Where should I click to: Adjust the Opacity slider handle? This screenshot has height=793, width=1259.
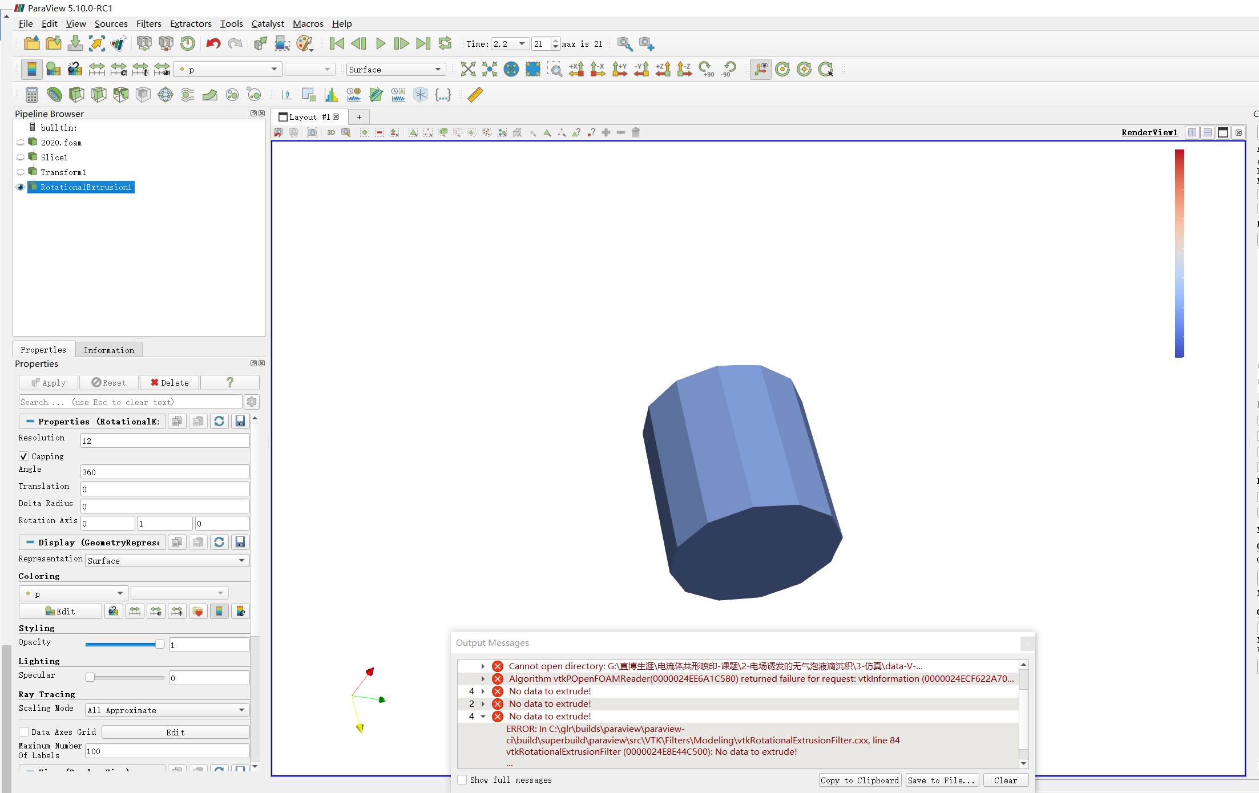point(159,645)
